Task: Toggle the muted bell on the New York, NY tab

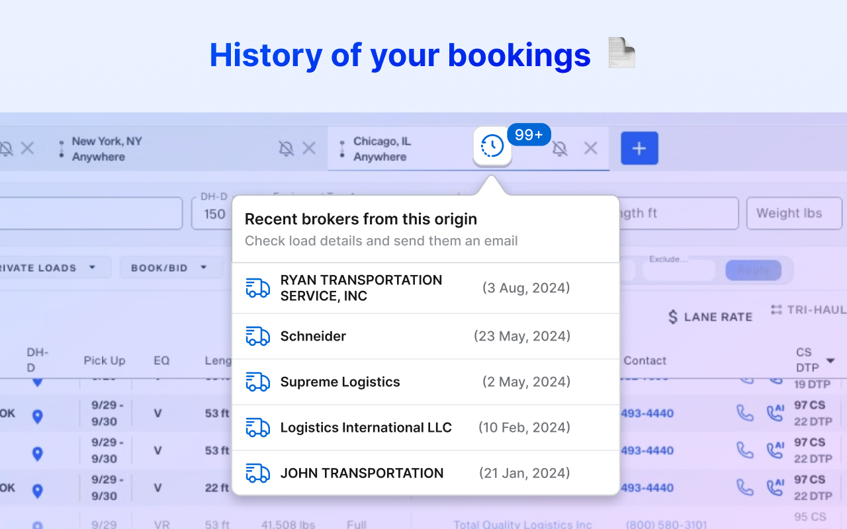Action: point(287,148)
